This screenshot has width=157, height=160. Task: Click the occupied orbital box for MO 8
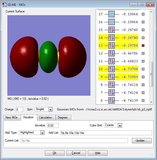click(111, 85)
